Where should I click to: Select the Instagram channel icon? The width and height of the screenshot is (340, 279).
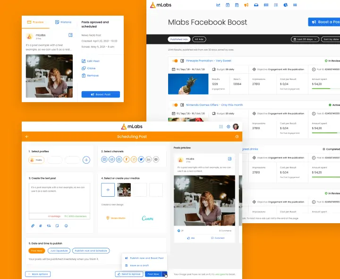click(x=104, y=159)
